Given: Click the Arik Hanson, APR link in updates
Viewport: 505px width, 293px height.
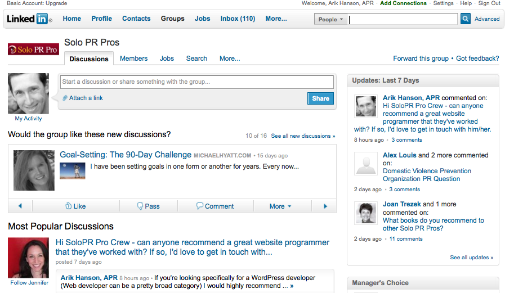Looking at the screenshot, I should pos(411,98).
